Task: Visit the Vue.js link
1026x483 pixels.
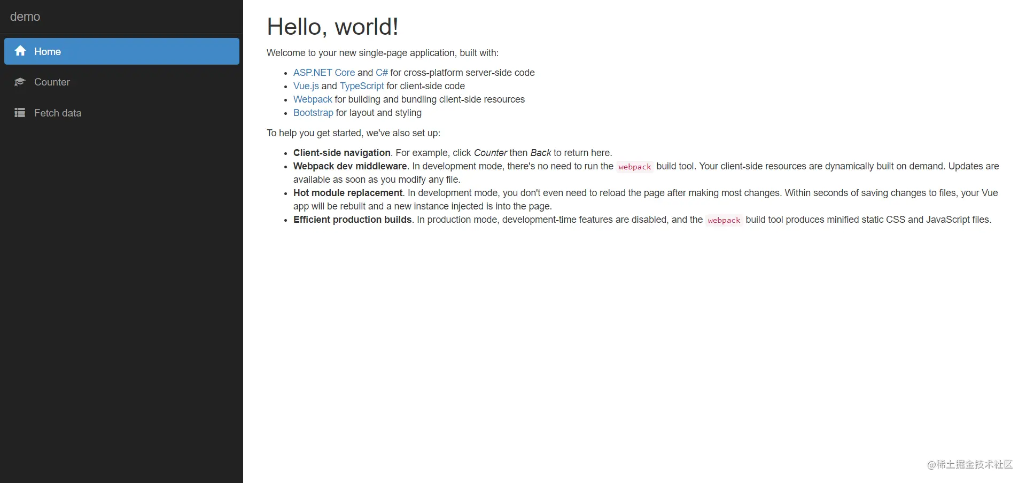Action: pos(306,86)
